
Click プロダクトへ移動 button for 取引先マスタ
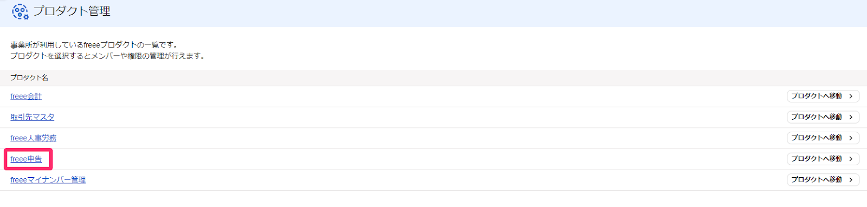click(x=823, y=117)
